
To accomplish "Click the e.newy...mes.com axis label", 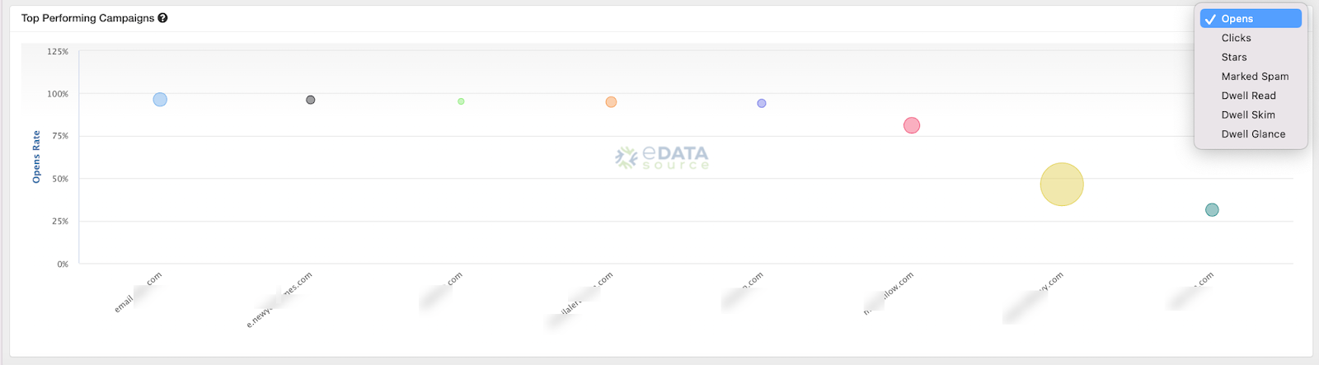I will point(279,300).
